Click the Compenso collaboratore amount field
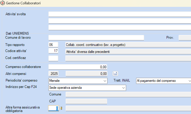The height and width of the screenshot is (114, 191). pos(78,67)
